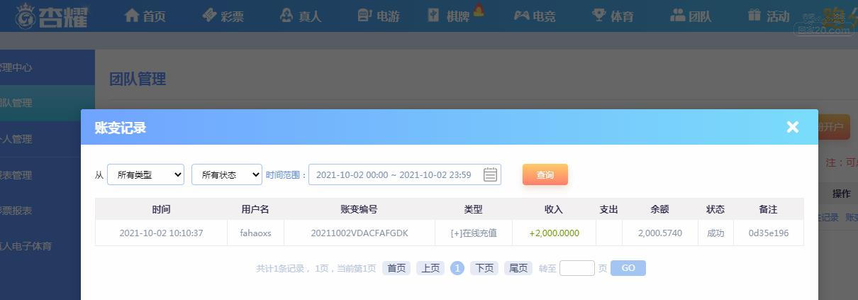Expand the 所有状态 status dropdown
The width and height of the screenshot is (858, 300).
pos(227,174)
